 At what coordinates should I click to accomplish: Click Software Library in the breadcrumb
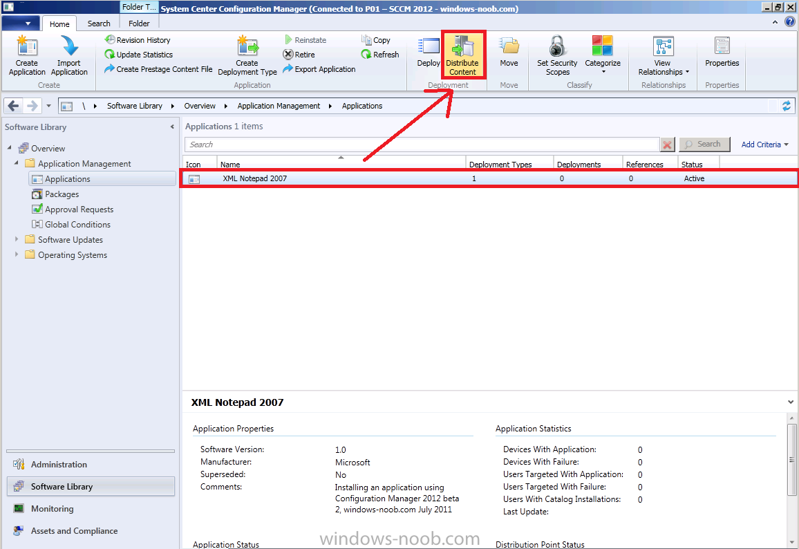(135, 106)
